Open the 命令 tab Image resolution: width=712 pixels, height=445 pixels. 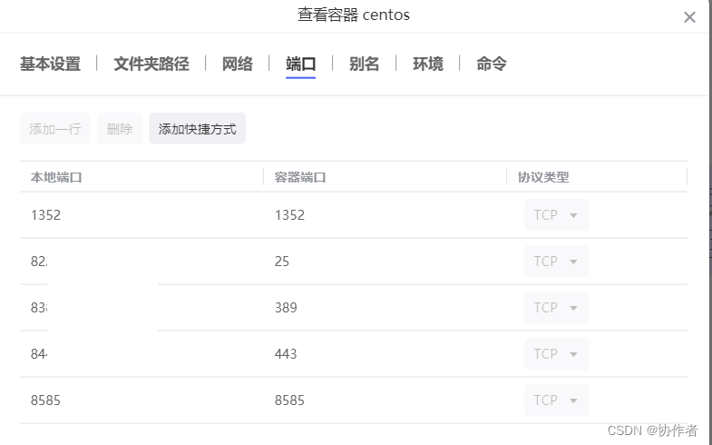tap(492, 64)
